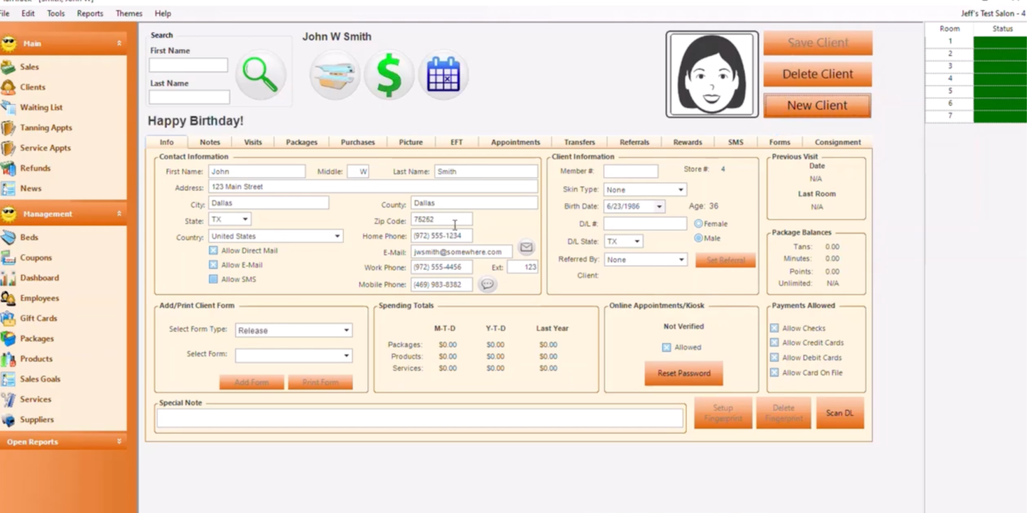Open the Reports menu

point(89,13)
